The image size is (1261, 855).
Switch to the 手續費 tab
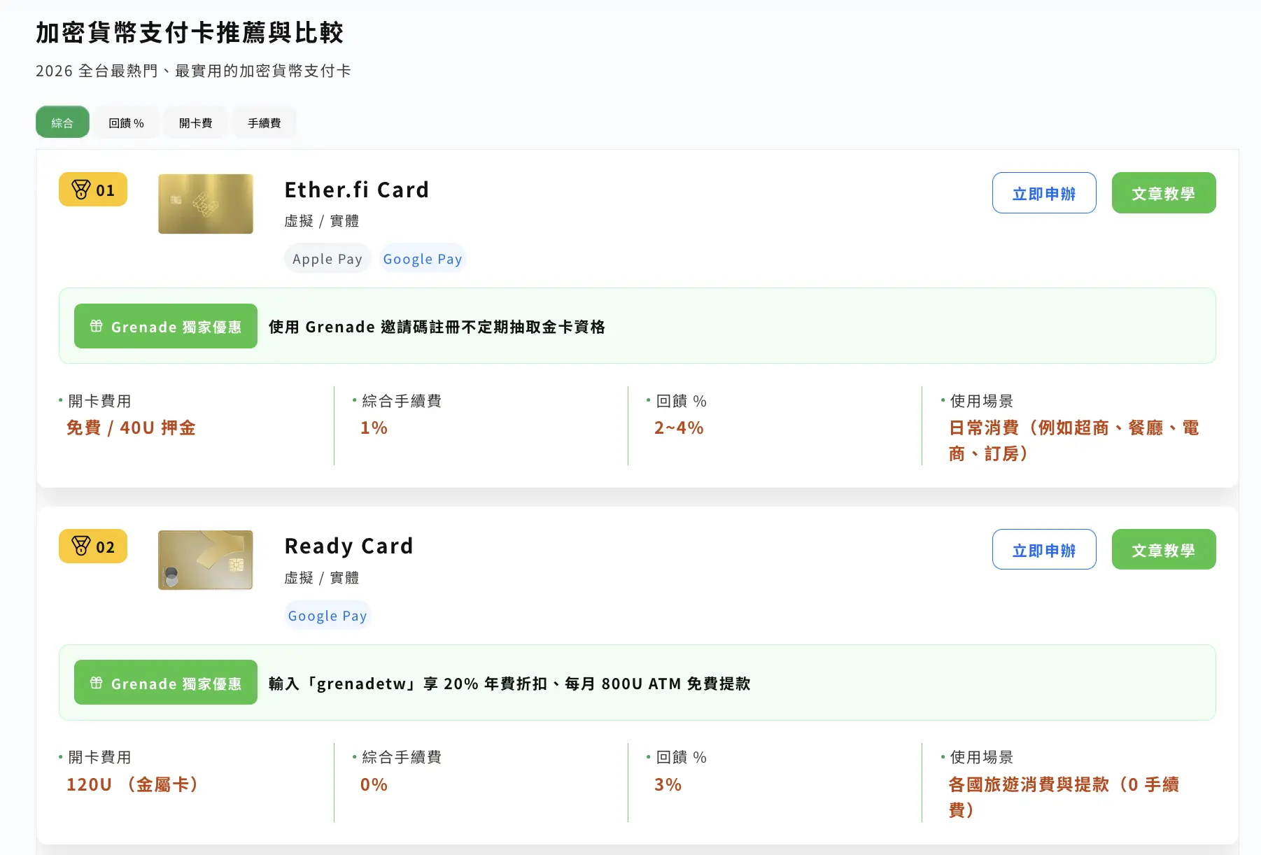[264, 122]
